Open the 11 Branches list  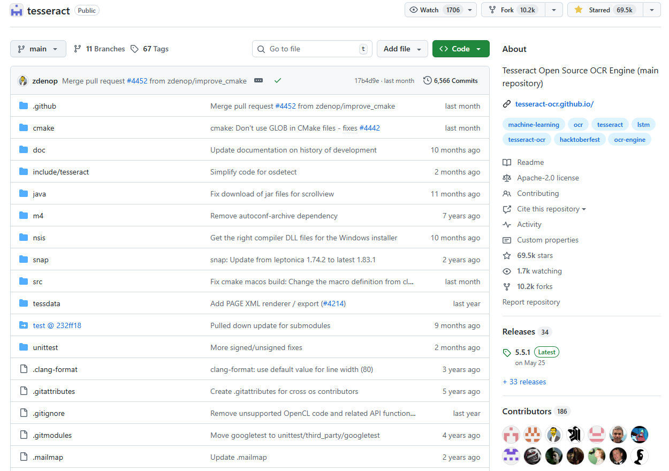tap(100, 49)
